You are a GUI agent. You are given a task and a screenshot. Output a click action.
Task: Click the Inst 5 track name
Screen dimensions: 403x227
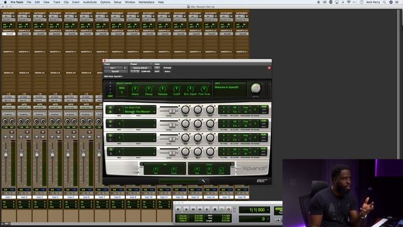(71, 197)
